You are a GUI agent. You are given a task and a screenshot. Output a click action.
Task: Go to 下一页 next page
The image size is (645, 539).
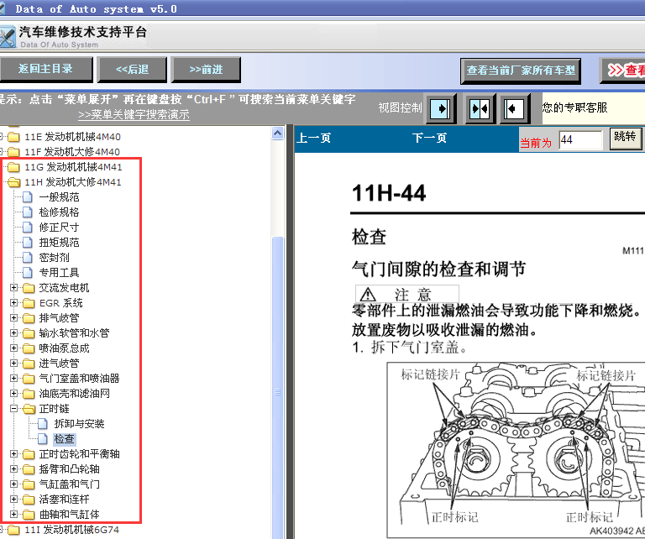[429, 139]
